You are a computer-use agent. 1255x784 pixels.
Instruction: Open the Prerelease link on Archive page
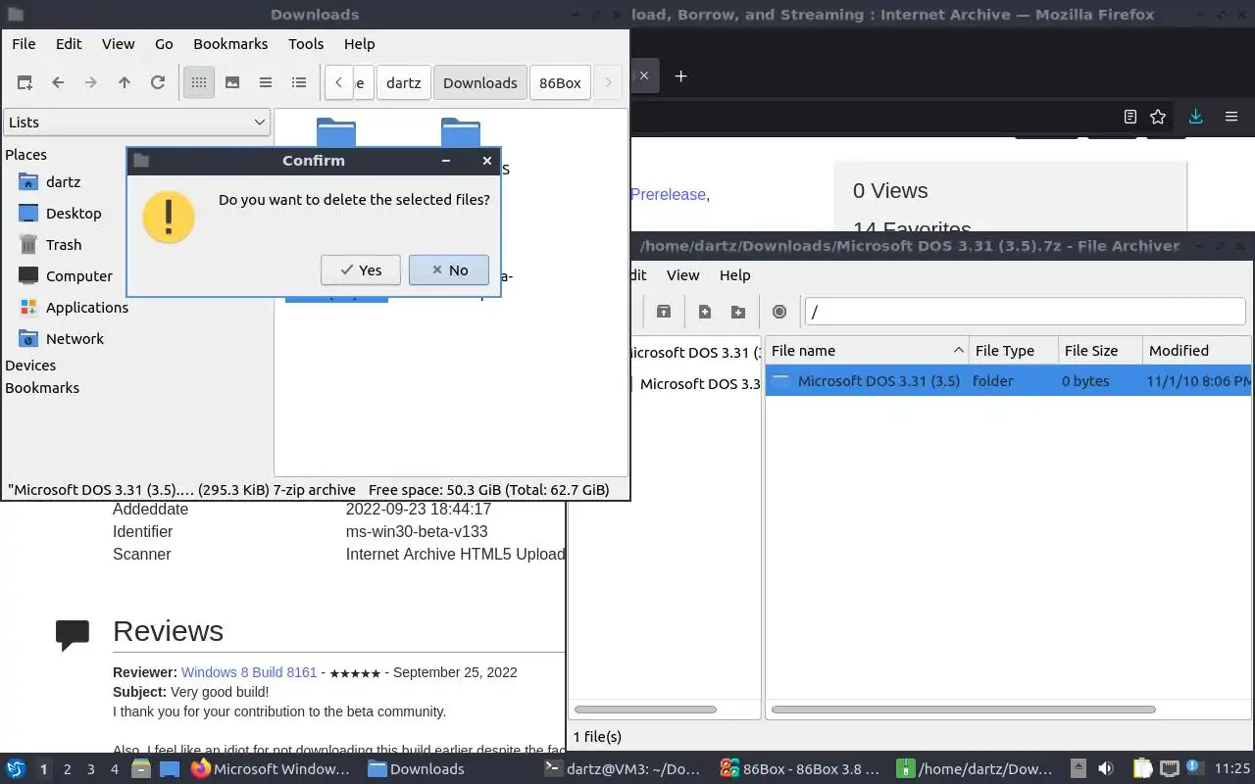[668, 194]
